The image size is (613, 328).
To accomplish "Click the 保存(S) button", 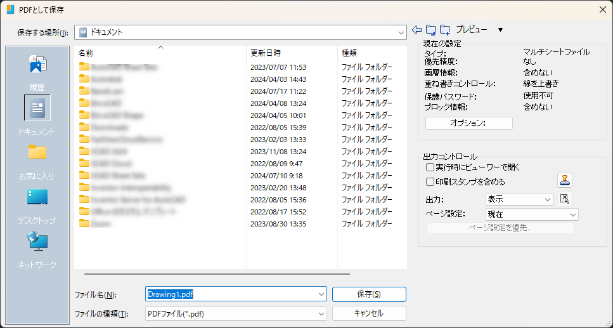I will click(368, 294).
